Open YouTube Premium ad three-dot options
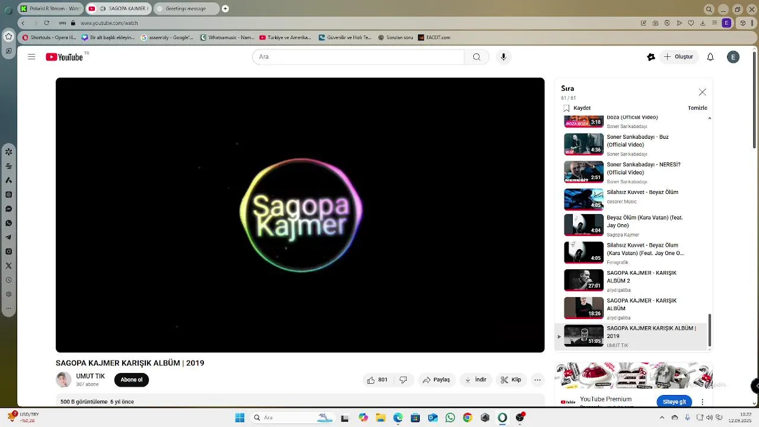 (703, 401)
